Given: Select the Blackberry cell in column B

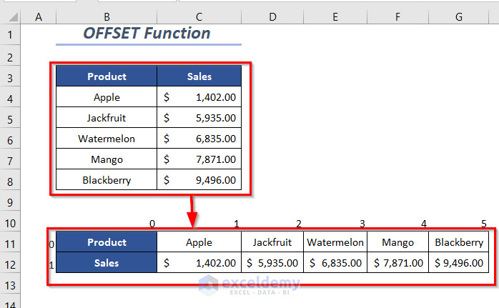Looking at the screenshot, I should pyautogui.click(x=107, y=180).
